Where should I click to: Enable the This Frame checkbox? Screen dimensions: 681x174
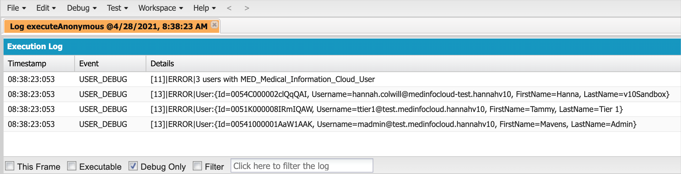tap(10, 166)
